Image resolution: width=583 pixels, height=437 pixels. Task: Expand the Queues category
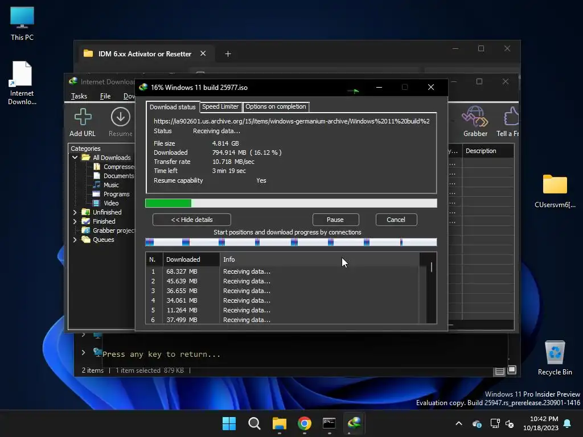coord(75,240)
